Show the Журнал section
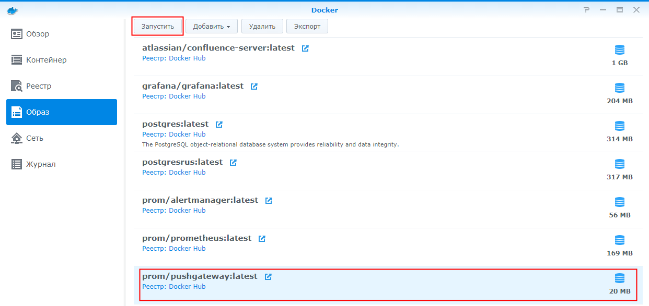 click(x=41, y=164)
